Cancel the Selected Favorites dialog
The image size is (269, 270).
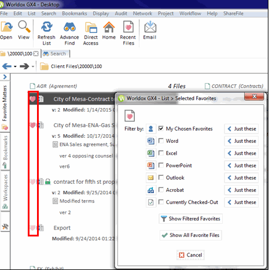point(190,255)
